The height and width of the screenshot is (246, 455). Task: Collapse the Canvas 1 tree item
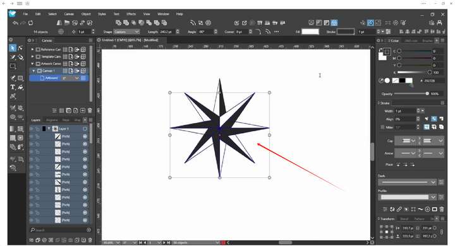click(33, 71)
